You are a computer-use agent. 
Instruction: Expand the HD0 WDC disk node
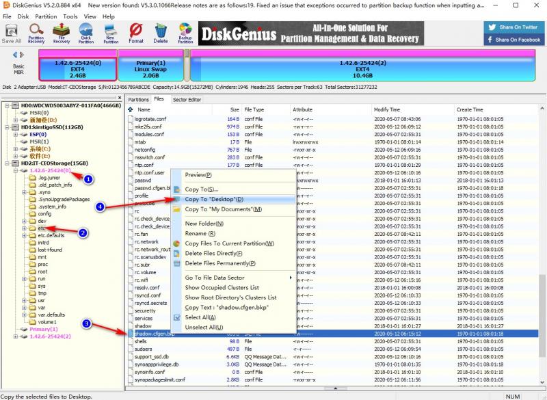[x=6, y=106]
